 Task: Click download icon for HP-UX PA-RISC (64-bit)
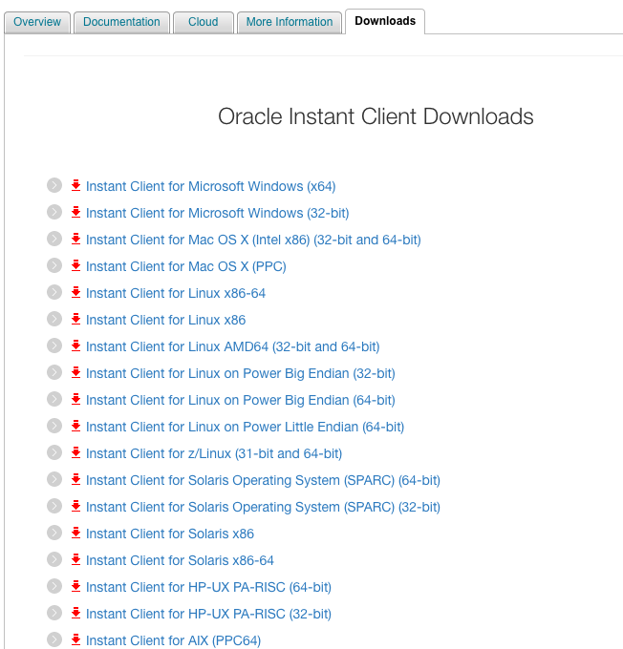click(x=75, y=586)
